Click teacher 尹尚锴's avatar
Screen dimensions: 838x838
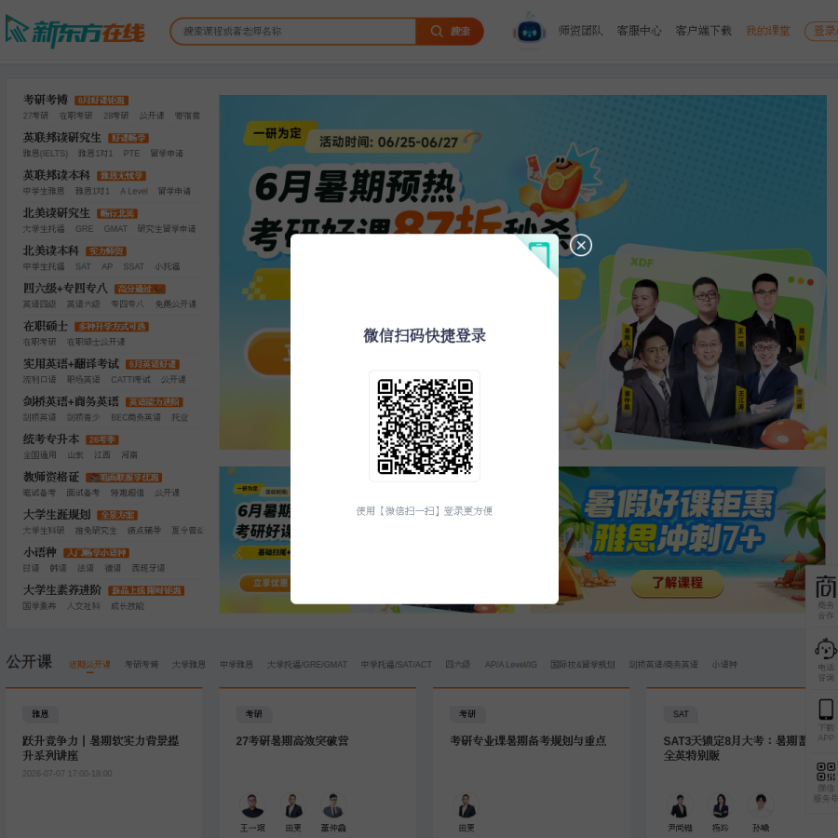pyautogui.click(x=680, y=805)
